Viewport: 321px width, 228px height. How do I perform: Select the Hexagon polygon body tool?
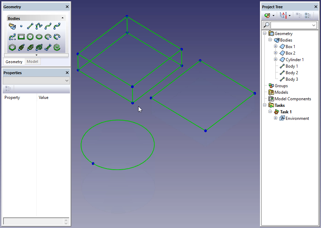tap(12, 47)
